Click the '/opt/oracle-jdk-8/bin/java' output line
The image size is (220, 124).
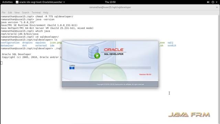[x=20, y=34]
